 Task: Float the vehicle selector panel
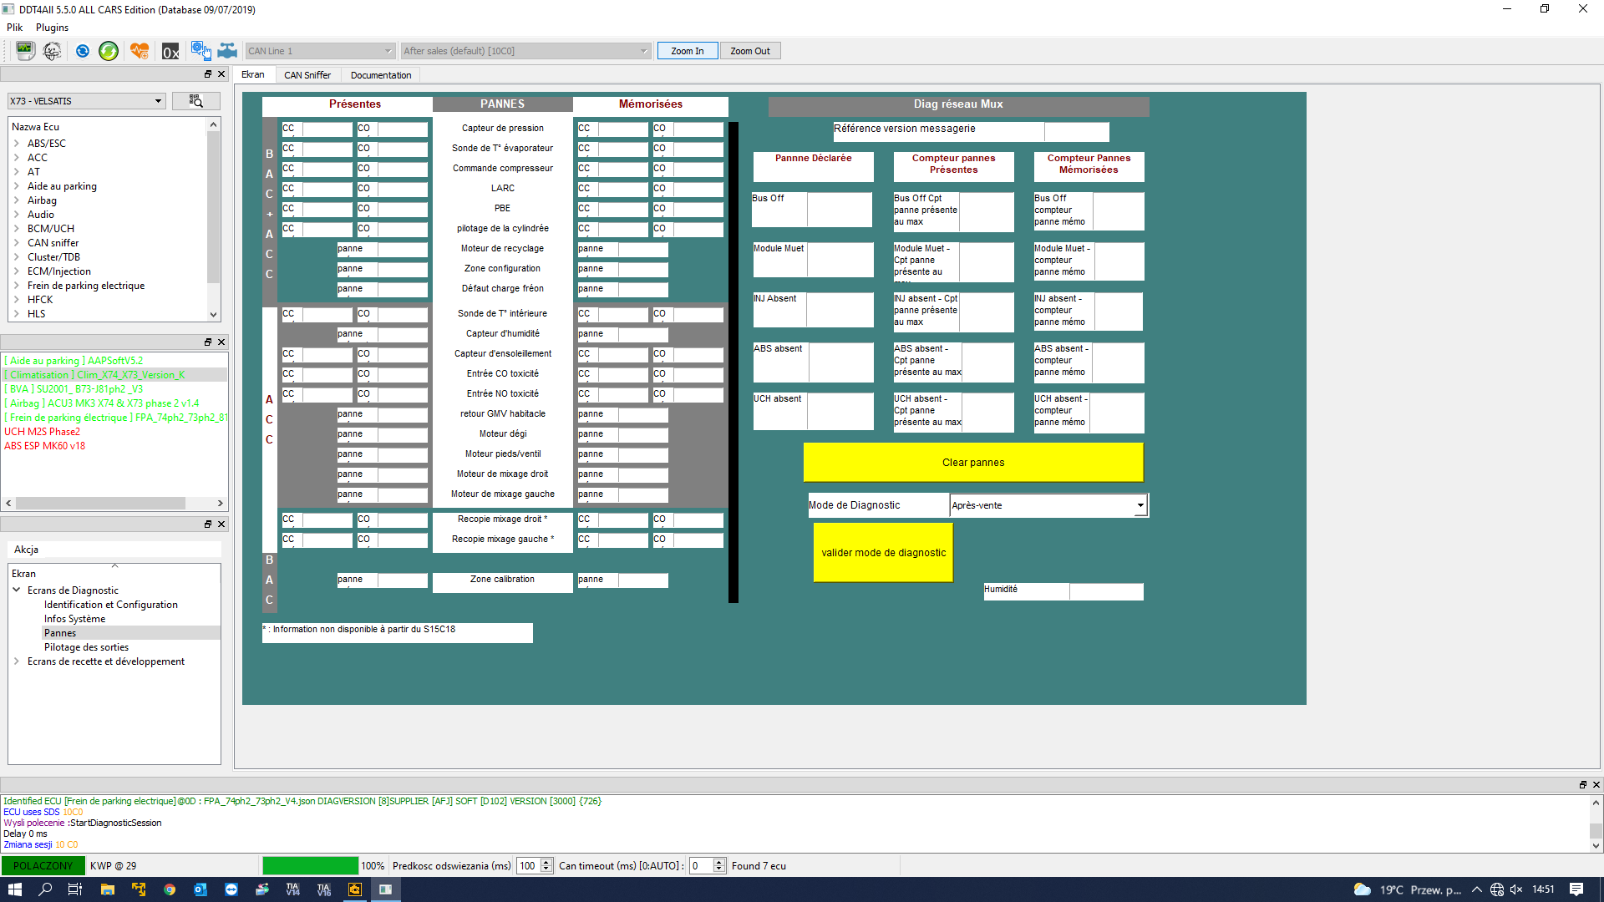[x=208, y=74]
